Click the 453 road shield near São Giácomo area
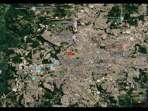Screen dimensions: 148x111 (21, 65)
